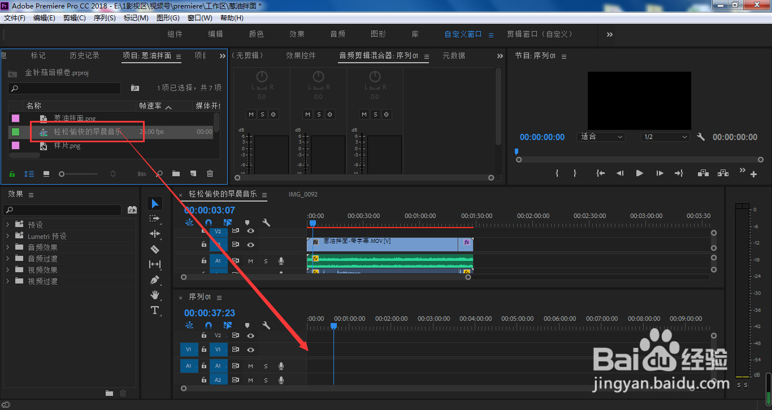772x410 pixels.
Task: Step forward one frame in Program monitor
Action: coord(660,173)
